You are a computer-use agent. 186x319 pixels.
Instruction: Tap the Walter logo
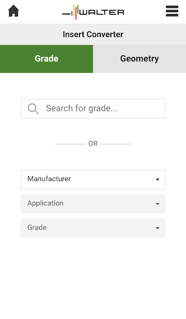pyautogui.click(x=93, y=12)
